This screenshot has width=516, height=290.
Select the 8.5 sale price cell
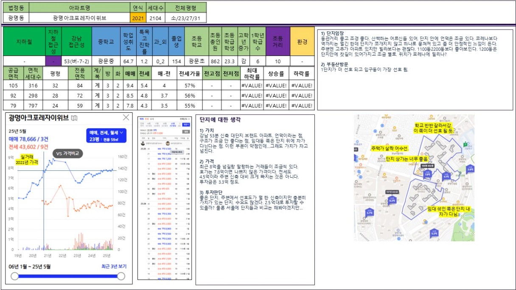tap(130, 95)
